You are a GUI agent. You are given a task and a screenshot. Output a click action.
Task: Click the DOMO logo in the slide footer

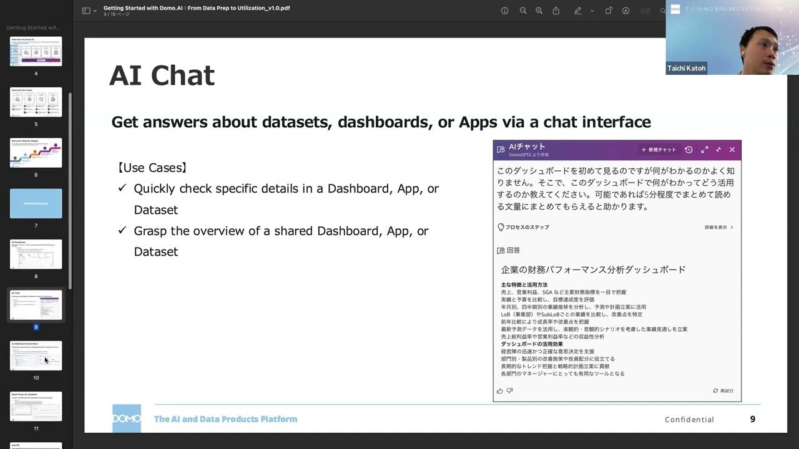[127, 418]
